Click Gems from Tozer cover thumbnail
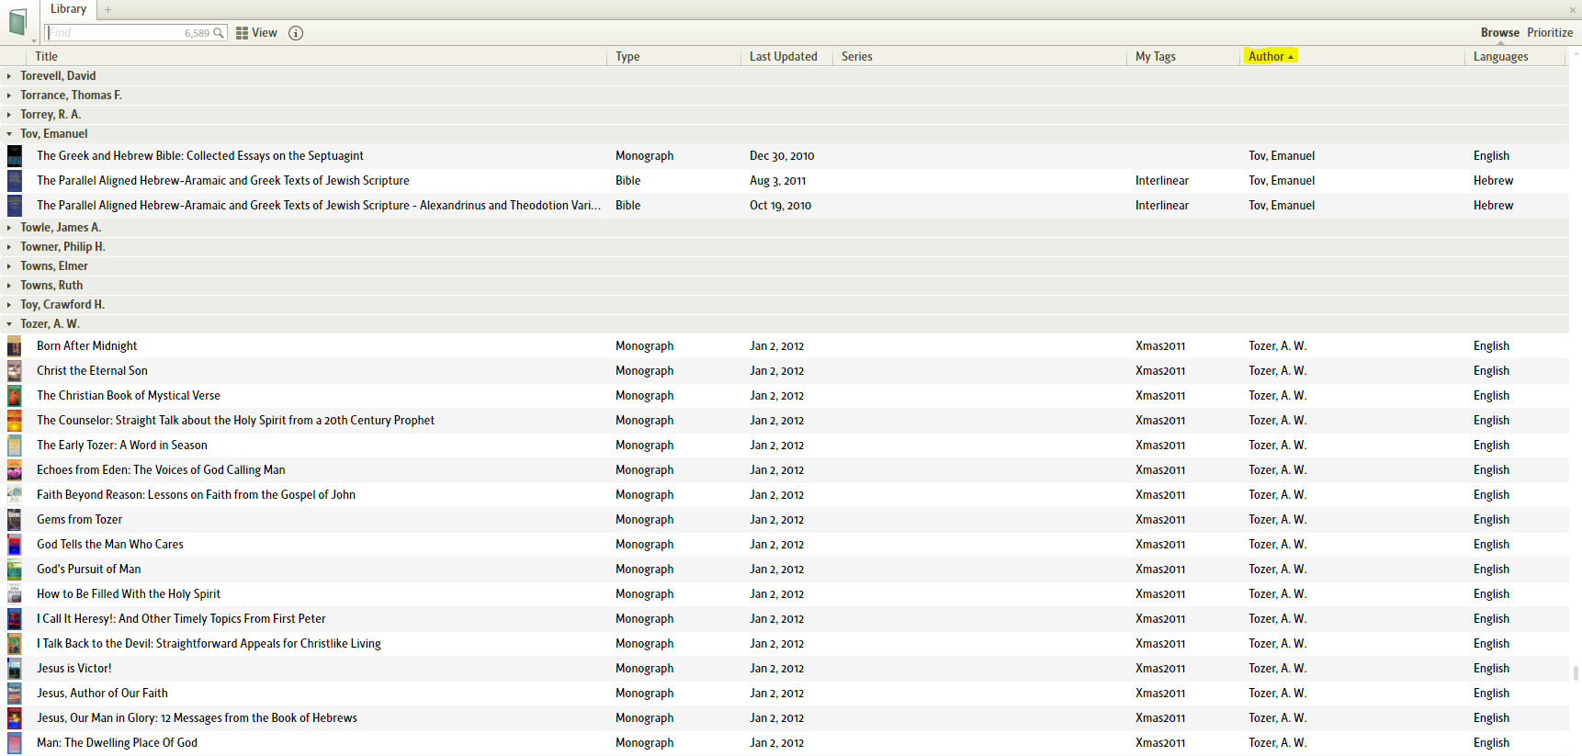Screen dimensions: 1582x756 pyautogui.click(x=15, y=520)
